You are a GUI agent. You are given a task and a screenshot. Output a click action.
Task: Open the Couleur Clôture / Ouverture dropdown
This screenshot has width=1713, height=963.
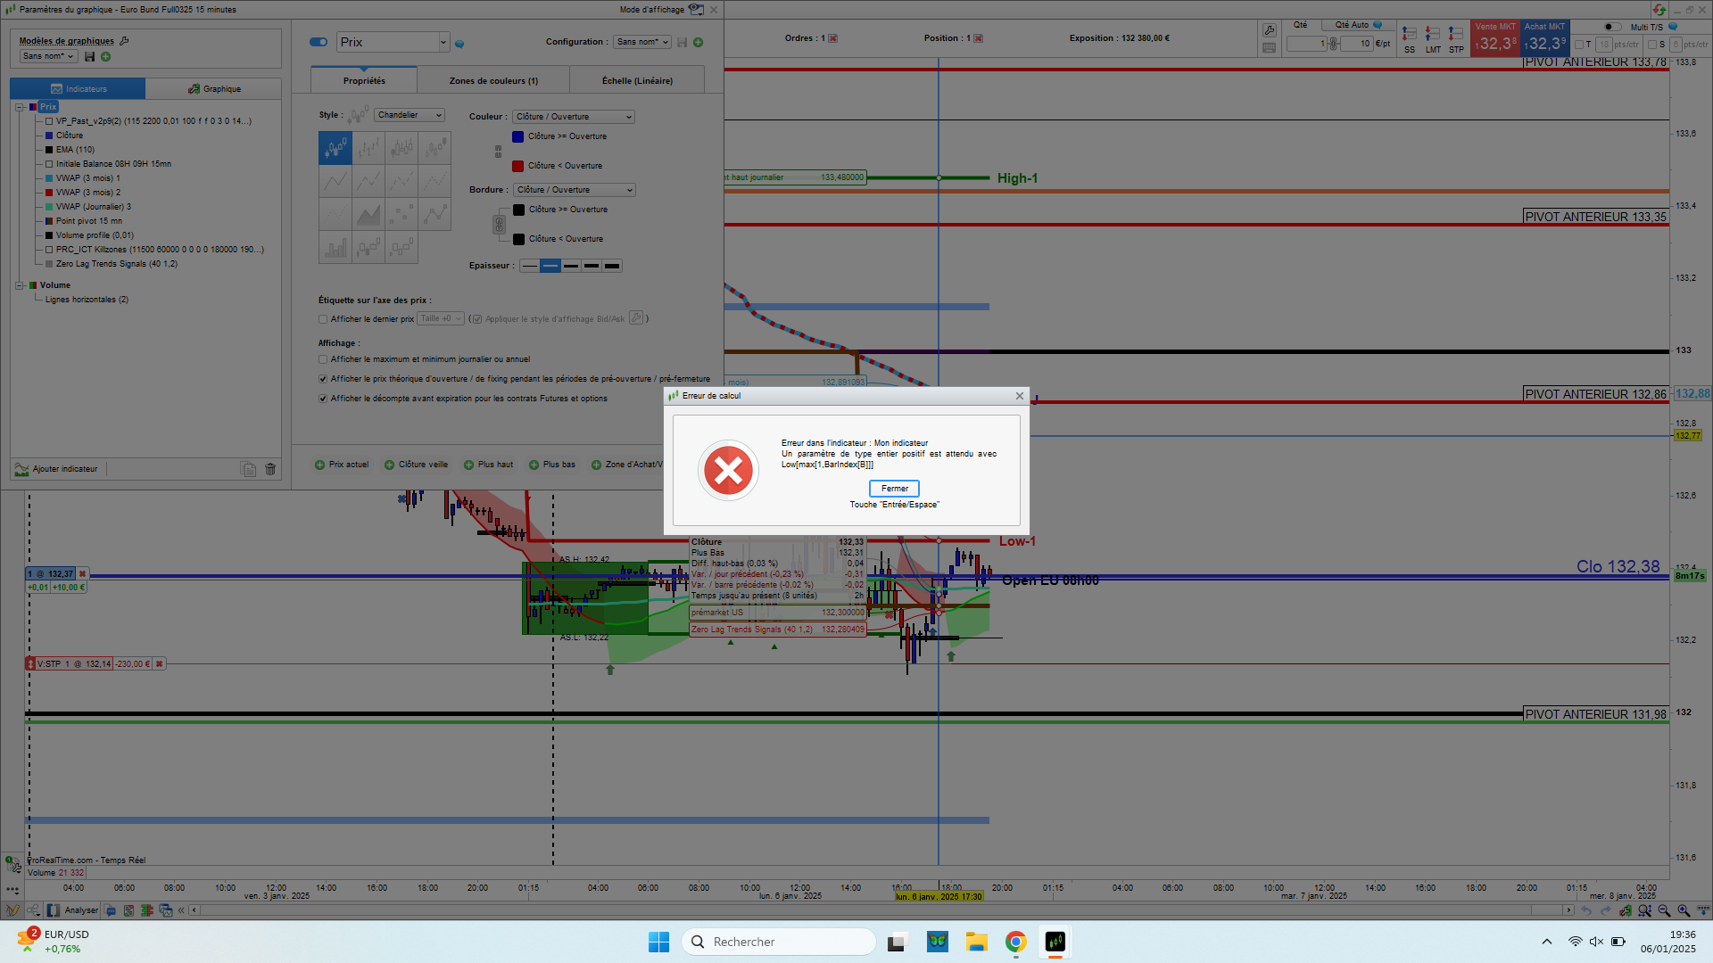pos(573,117)
